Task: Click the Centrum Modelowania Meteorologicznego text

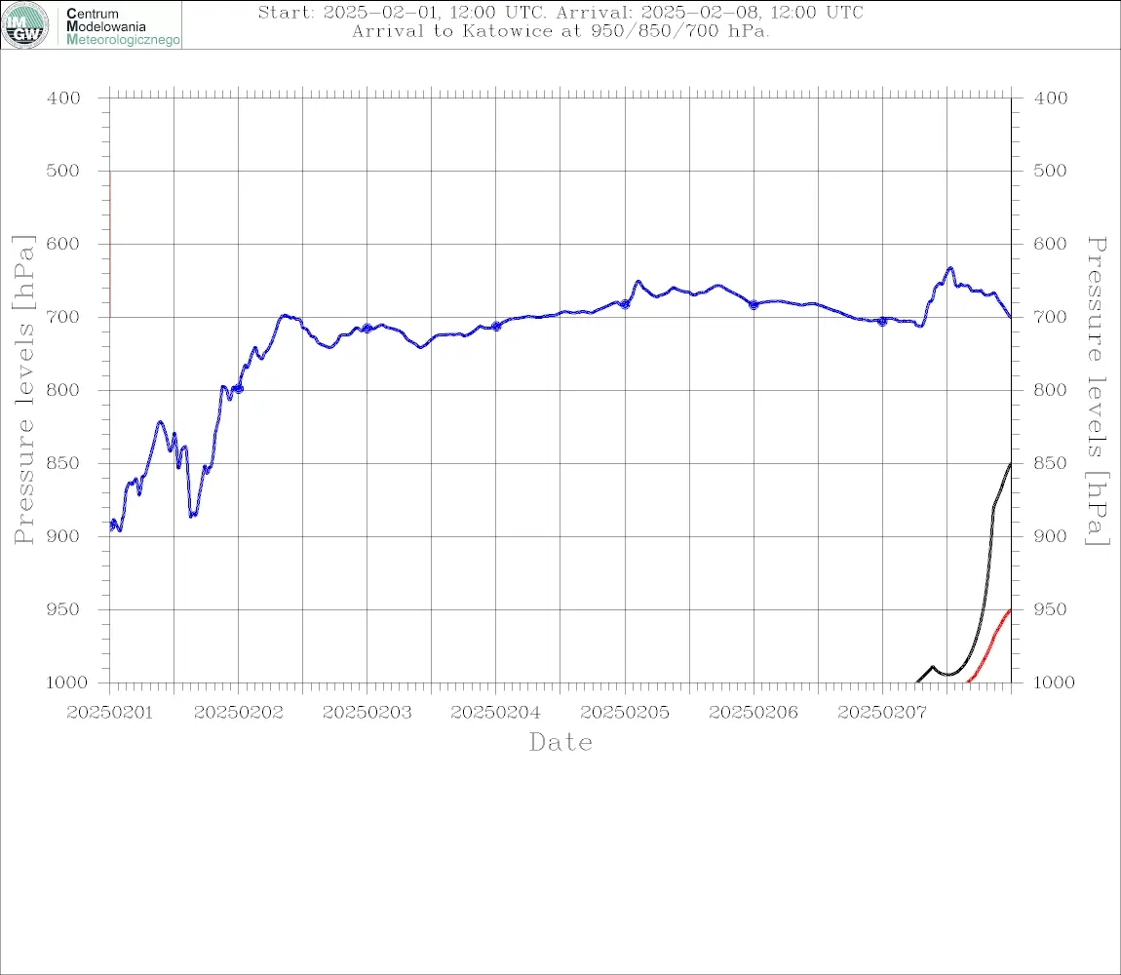Action: (x=123, y=26)
